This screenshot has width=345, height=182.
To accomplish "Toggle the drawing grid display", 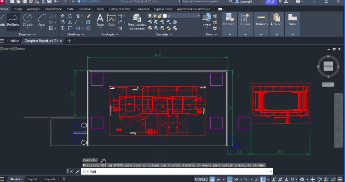I will [212, 179].
